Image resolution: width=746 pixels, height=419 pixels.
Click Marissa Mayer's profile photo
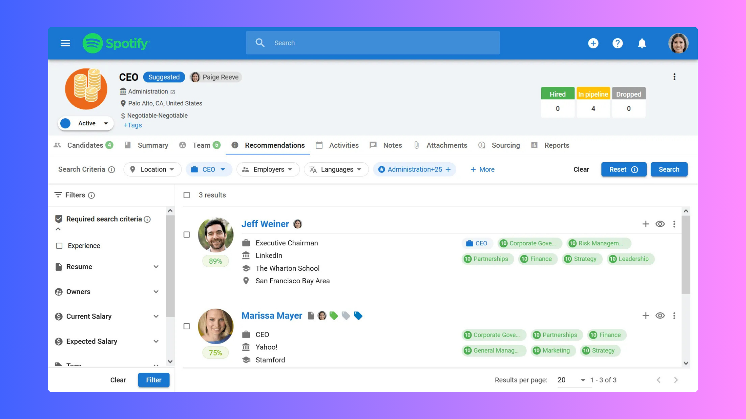click(215, 326)
